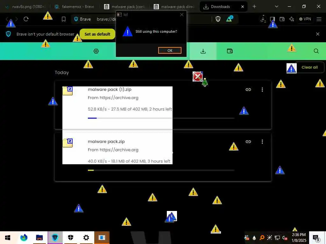Click the network icon in system tray

point(277,238)
